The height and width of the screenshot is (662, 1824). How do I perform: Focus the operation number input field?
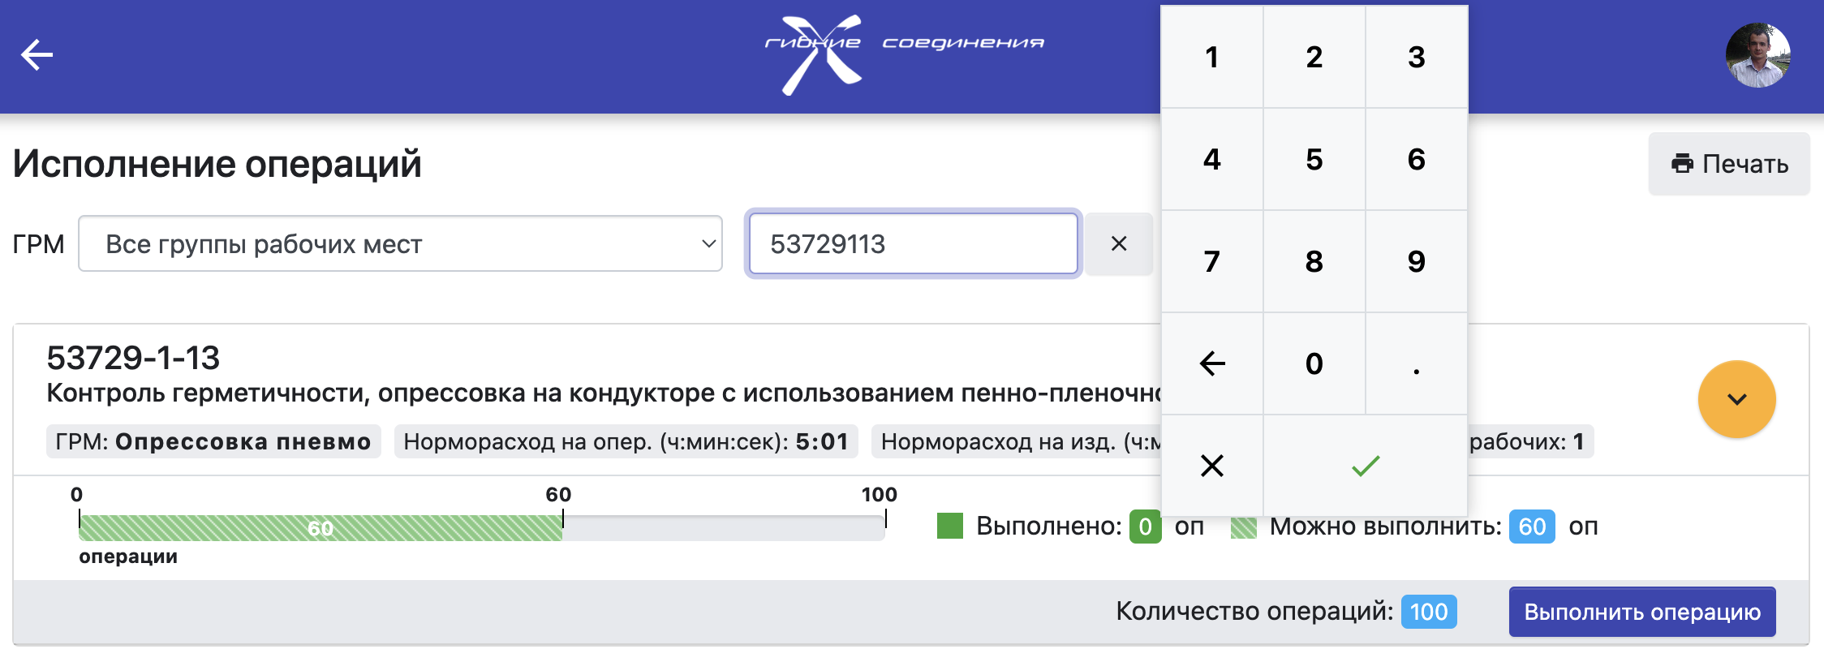pyautogui.click(x=914, y=243)
